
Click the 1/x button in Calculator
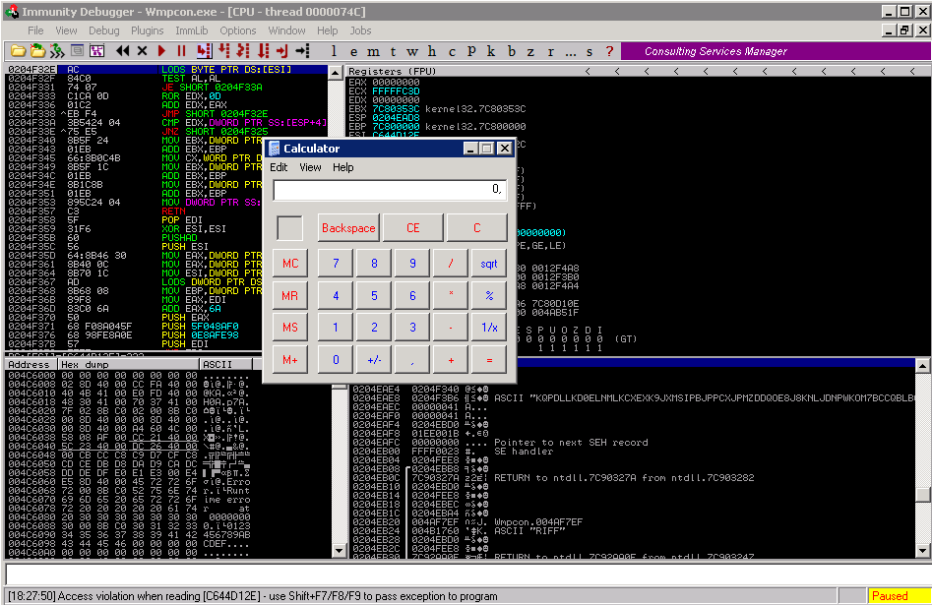(x=489, y=328)
